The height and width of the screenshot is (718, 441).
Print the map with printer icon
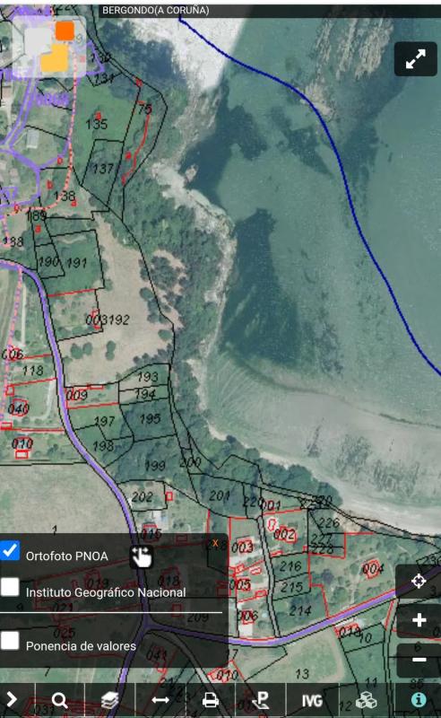click(x=210, y=700)
